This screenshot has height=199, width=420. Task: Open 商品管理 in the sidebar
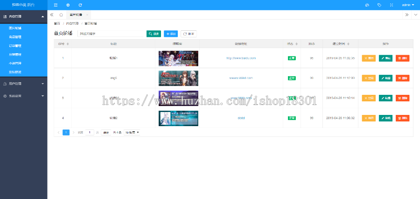coord(15,37)
